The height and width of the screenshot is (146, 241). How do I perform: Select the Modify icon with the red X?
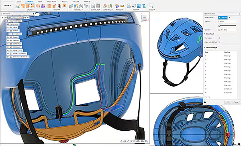point(54,6)
